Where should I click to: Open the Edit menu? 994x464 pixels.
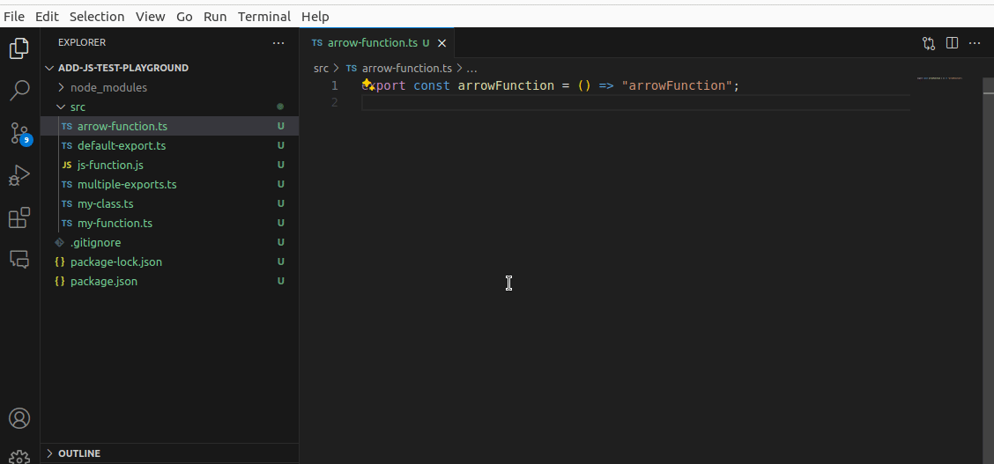click(47, 17)
